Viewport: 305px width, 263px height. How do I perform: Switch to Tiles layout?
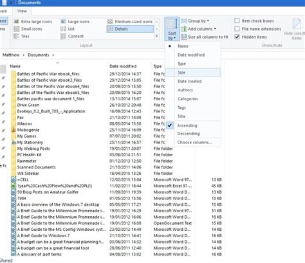click(21, 36)
